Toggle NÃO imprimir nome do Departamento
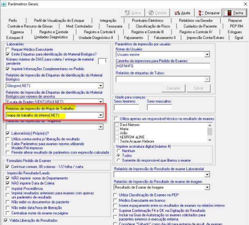This screenshot has height=225, width=249. tap(7, 178)
